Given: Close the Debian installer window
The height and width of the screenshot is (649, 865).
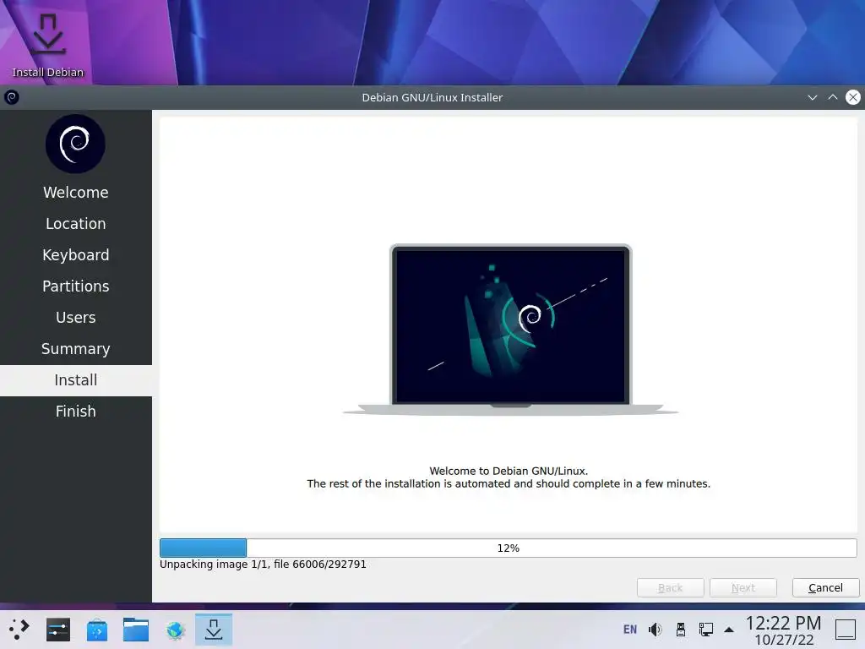Looking at the screenshot, I should [x=853, y=98].
